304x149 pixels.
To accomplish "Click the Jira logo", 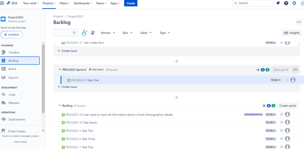I will tap(12, 3).
